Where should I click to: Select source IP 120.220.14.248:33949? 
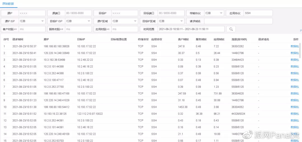56,53
